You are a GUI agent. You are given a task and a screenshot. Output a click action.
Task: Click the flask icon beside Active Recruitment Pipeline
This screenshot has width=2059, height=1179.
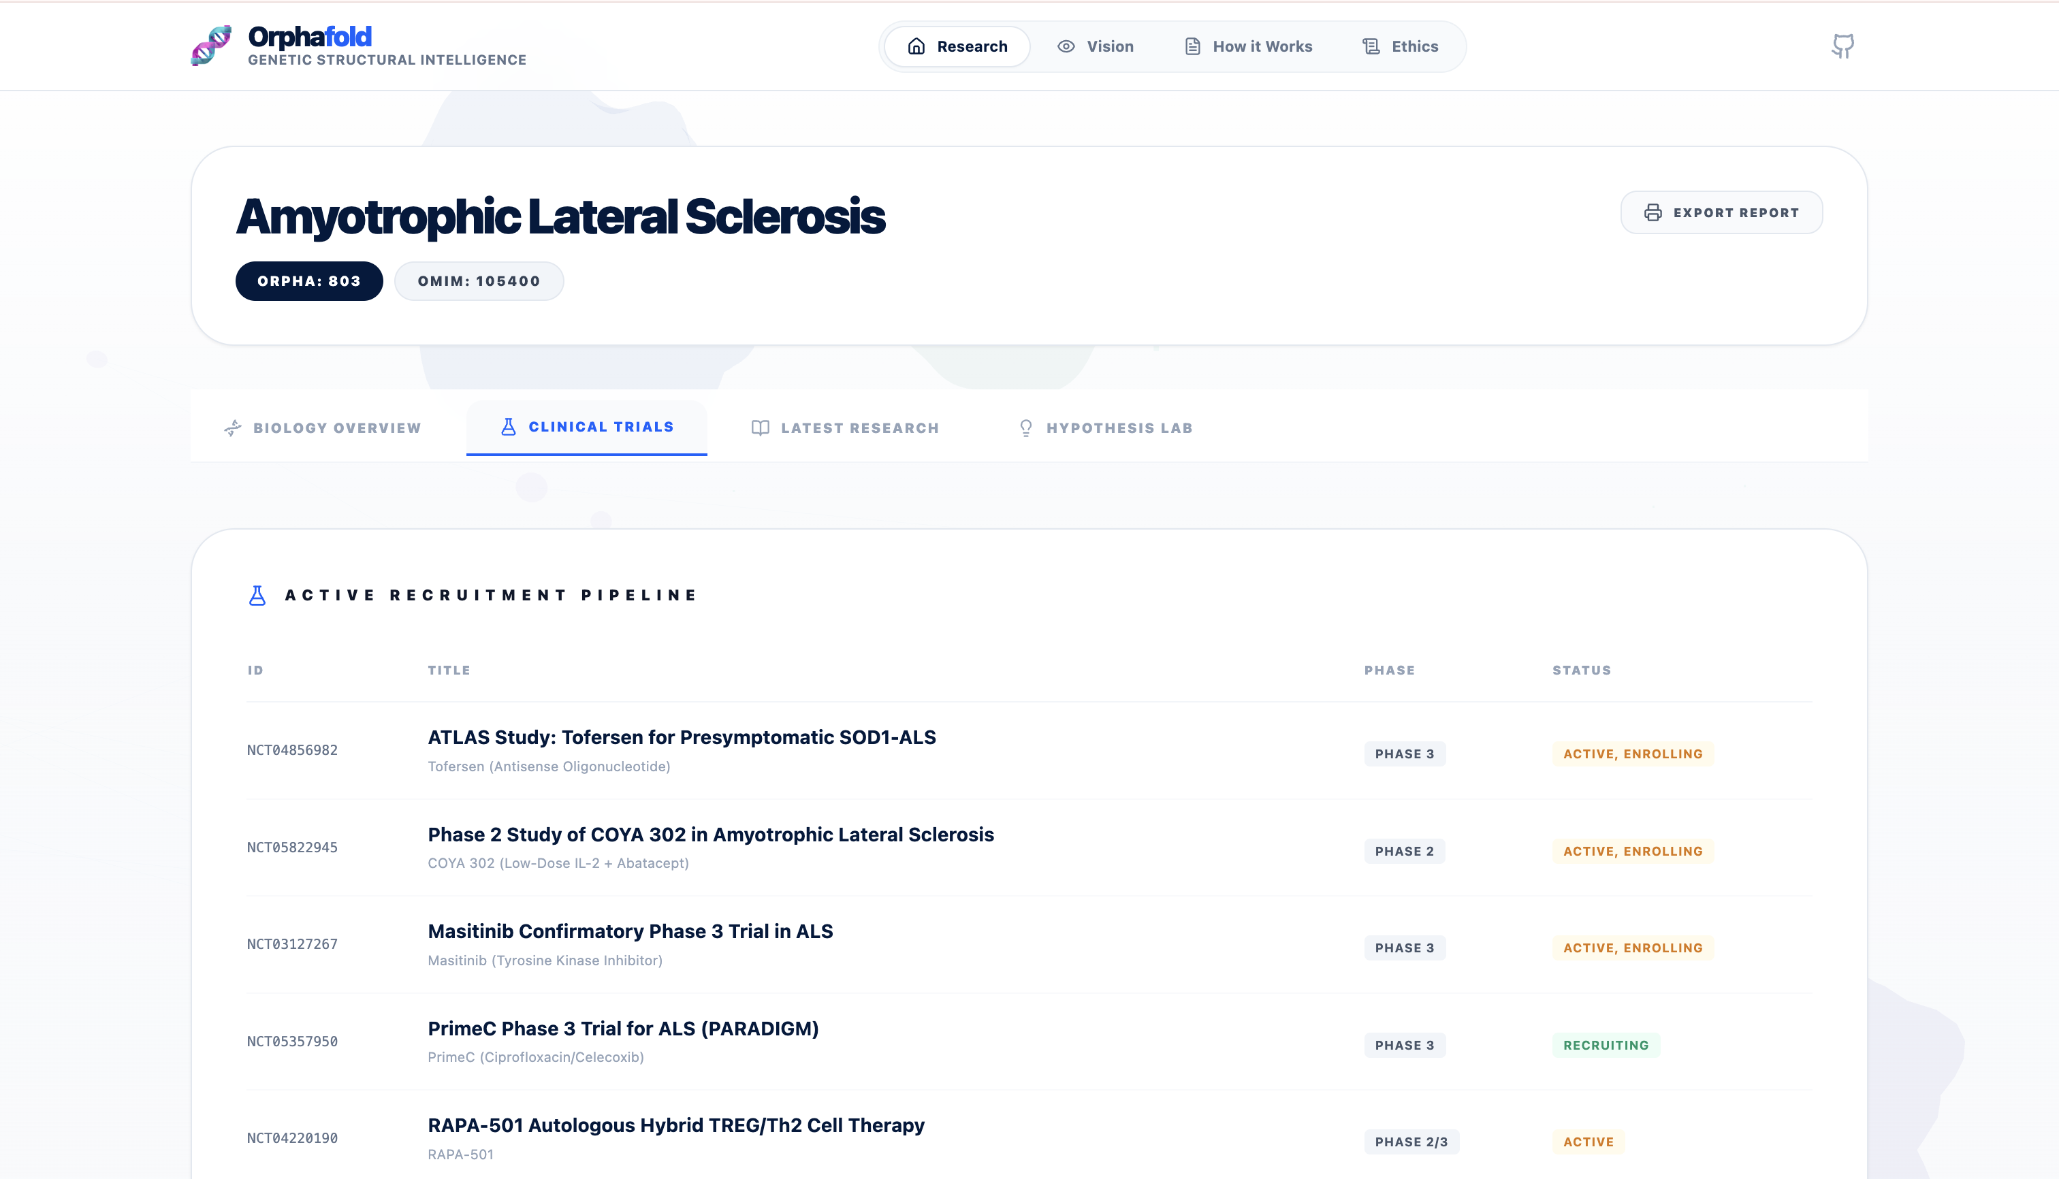(x=257, y=596)
